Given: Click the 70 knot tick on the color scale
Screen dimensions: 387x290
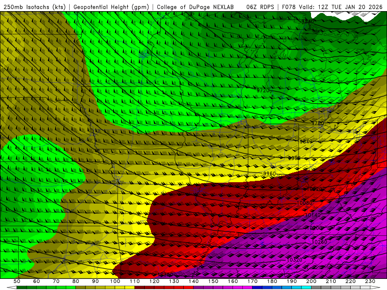Looking at the screenshot, I should (x=56, y=281).
